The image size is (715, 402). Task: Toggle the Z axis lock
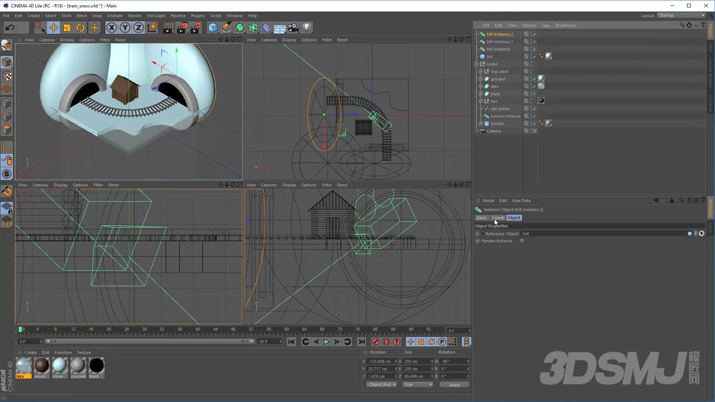pyautogui.click(x=139, y=27)
